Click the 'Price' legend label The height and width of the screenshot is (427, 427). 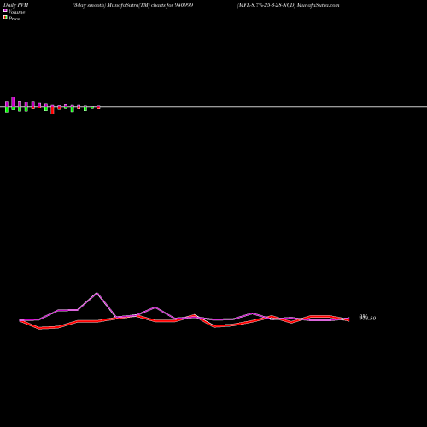click(14, 19)
